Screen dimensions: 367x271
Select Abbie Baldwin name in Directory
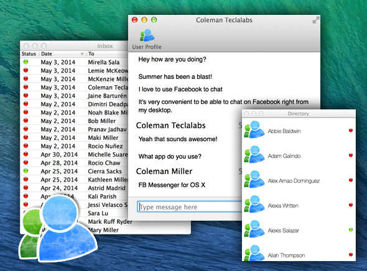point(284,131)
